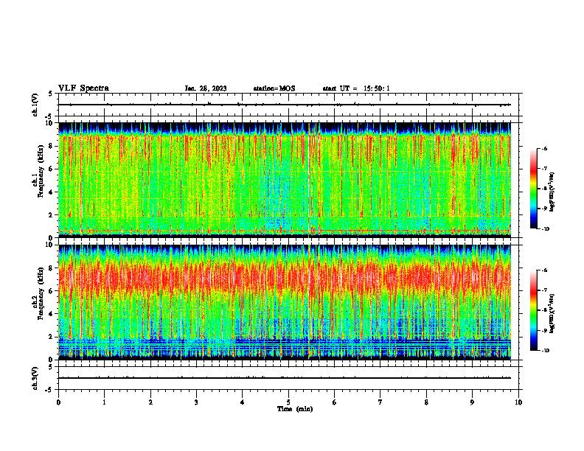Click the "-5" tick on ch.3(V) axis
The width and height of the screenshot is (584, 451).
coord(49,390)
